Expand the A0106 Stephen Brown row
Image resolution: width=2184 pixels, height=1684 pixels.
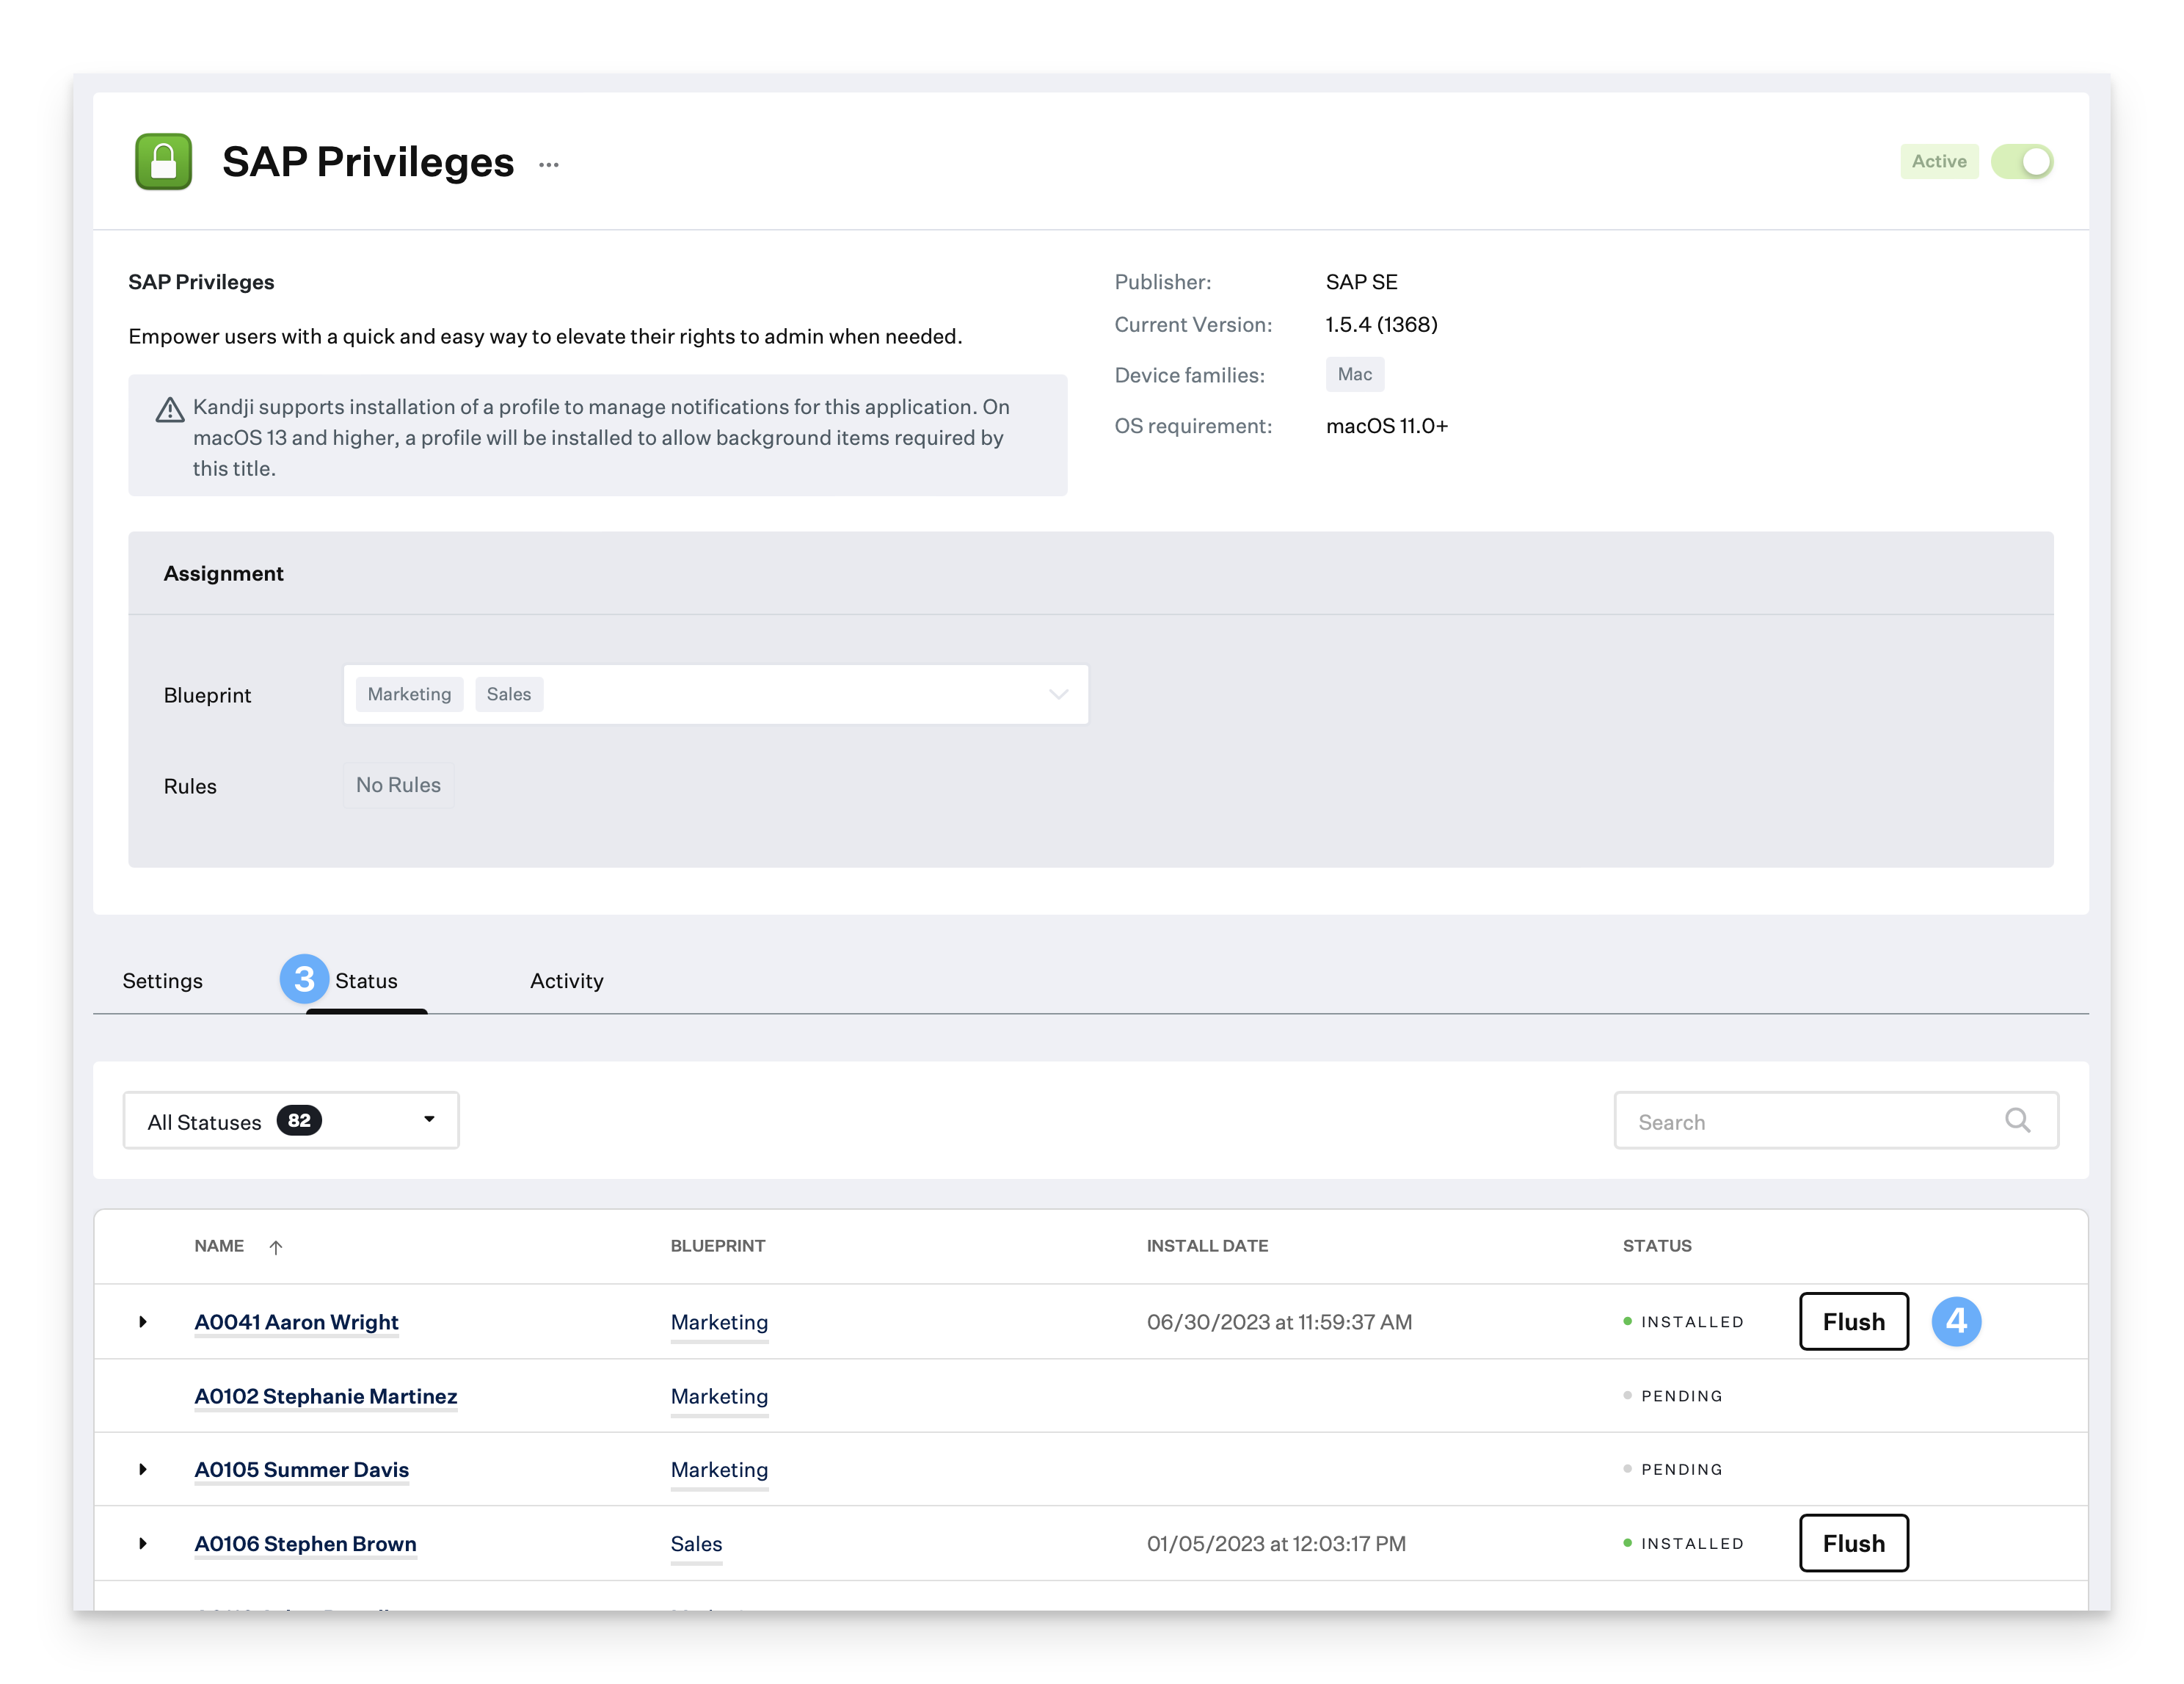click(143, 1543)
